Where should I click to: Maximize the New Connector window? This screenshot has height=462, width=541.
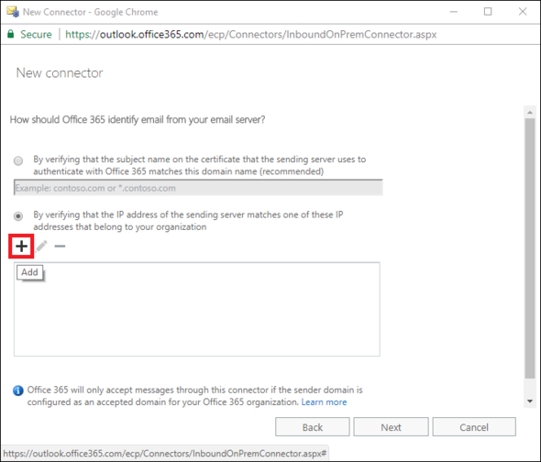coord(488,12)
